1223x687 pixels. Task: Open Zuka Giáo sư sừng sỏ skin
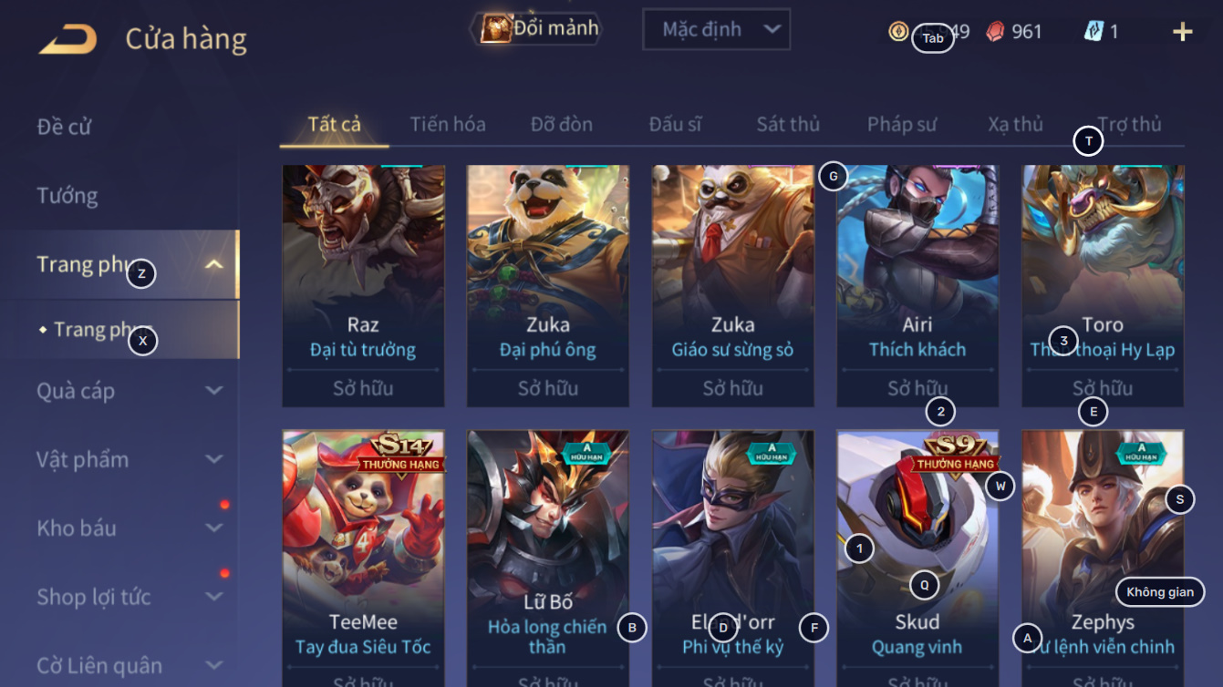tap(732, 286)
